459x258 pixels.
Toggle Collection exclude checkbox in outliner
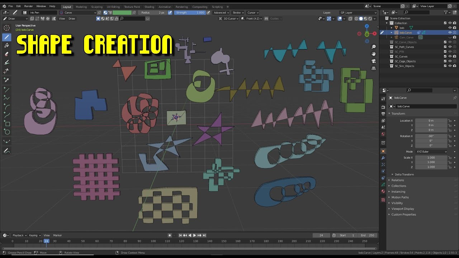pos(445,23)
